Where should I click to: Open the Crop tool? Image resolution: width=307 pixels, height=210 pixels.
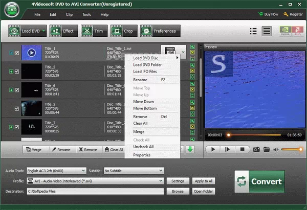pyautogui.click(x=124, y=31)
